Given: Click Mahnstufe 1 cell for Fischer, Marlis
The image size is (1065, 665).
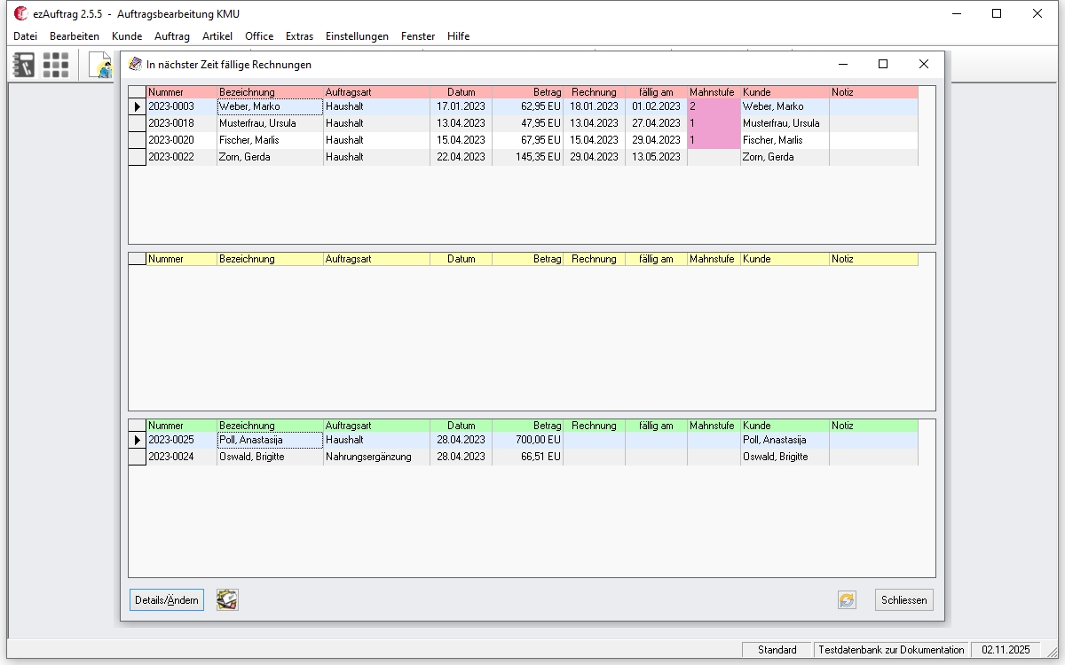Looking at the screenshot, I should coord(714,140).
